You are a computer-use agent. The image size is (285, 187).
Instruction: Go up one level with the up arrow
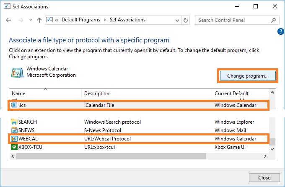tap(39, 20)
